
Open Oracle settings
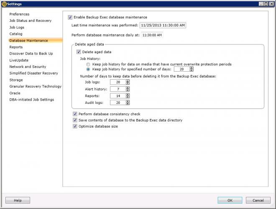tap(15, 93)
